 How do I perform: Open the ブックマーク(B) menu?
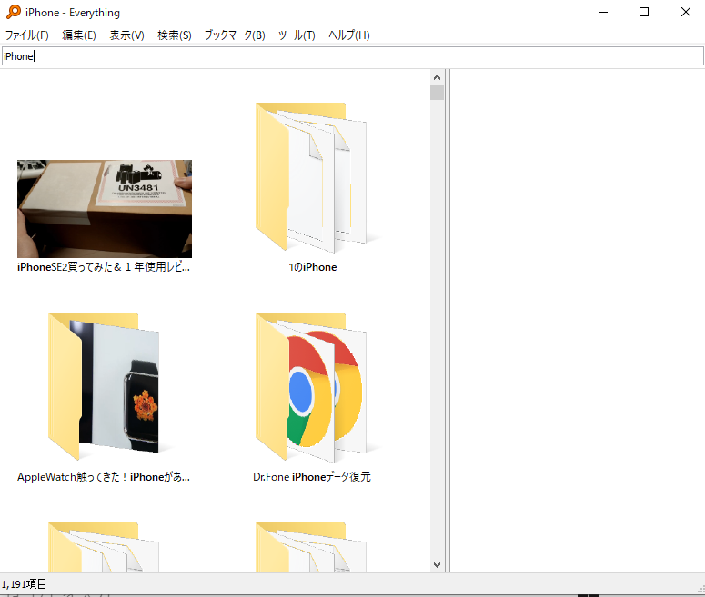coord(235,35)
